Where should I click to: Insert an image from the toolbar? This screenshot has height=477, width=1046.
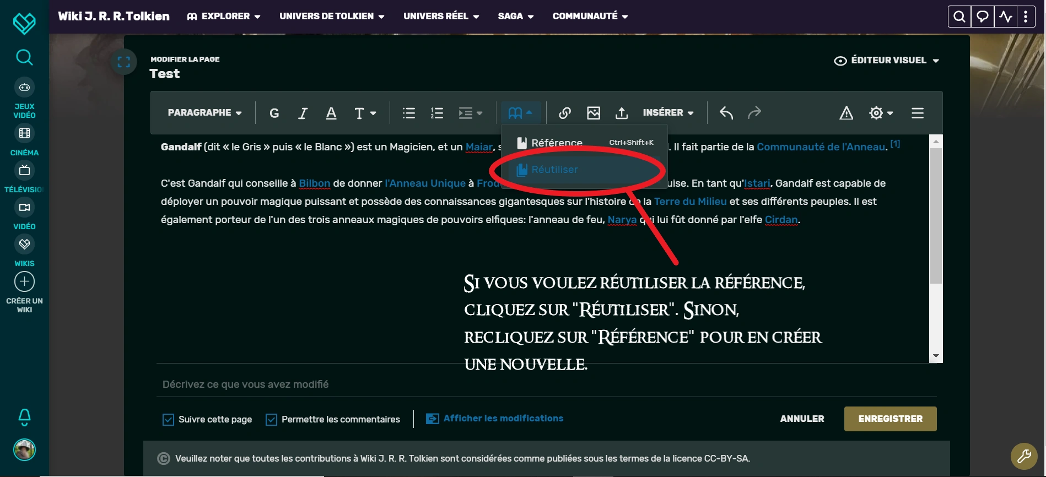[x=594, y=113]
